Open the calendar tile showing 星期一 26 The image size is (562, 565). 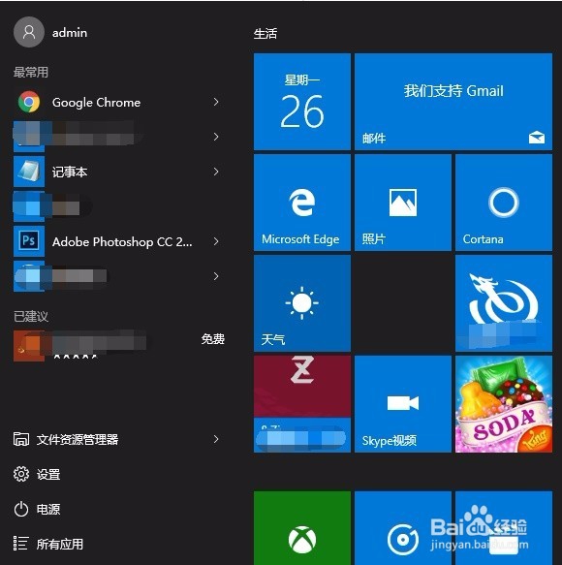point(302,102)
